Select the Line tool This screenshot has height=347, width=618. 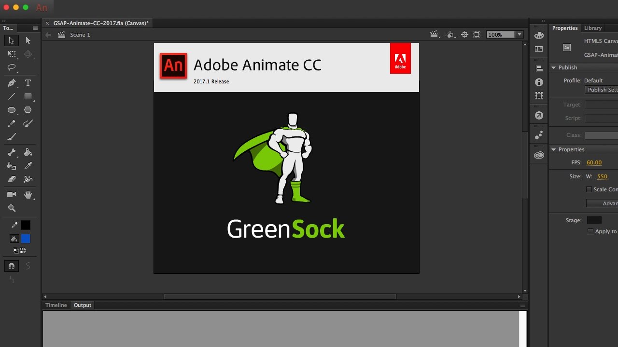(x=12, y=96)
